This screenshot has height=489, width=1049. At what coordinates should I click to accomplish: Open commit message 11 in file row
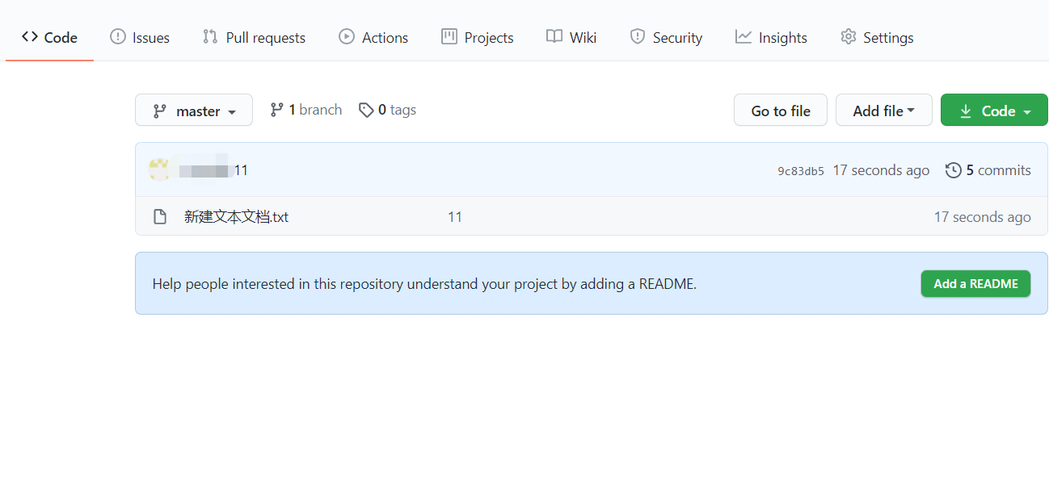[455, 217]
